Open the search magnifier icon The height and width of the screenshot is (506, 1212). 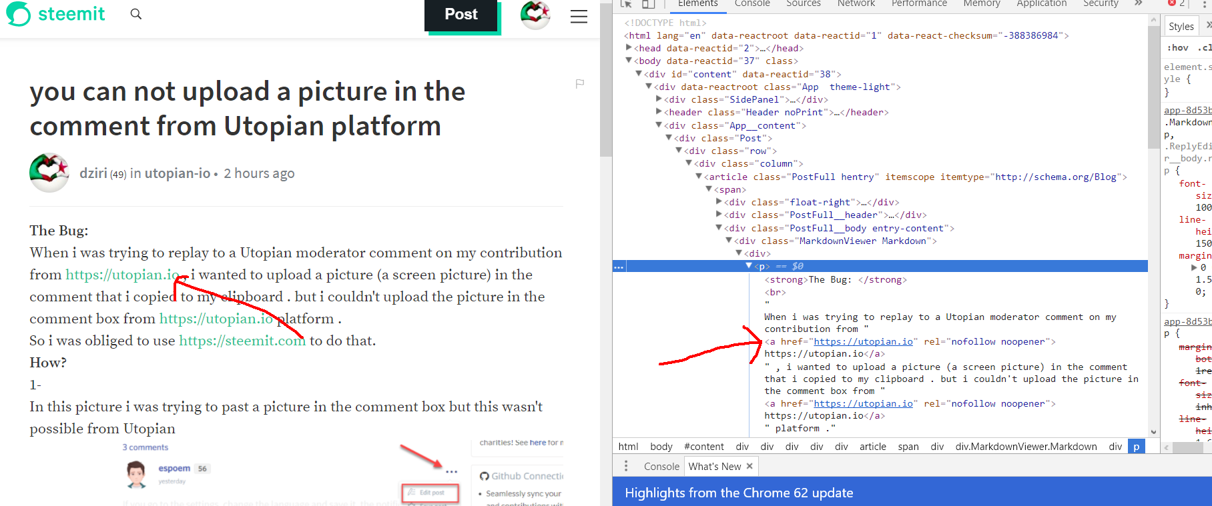(136, 14)
